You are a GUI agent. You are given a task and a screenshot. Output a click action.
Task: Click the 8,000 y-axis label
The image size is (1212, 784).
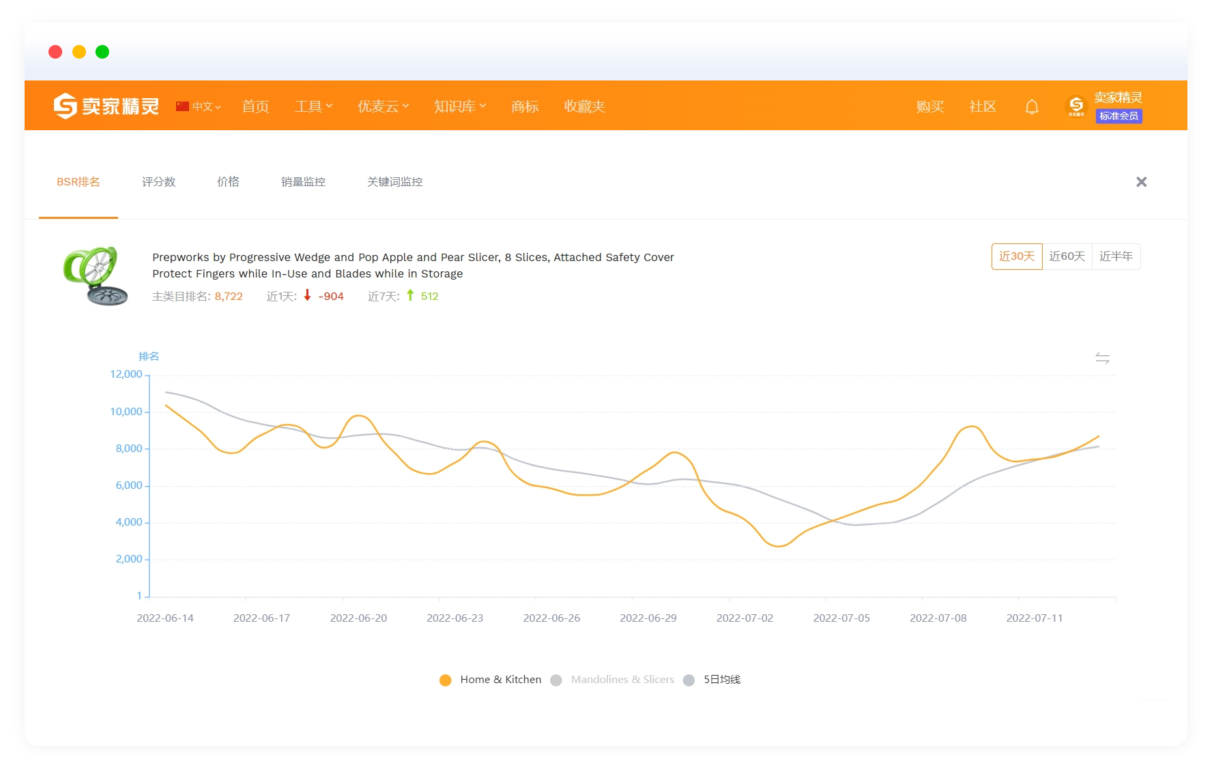(x=129, y=449)
